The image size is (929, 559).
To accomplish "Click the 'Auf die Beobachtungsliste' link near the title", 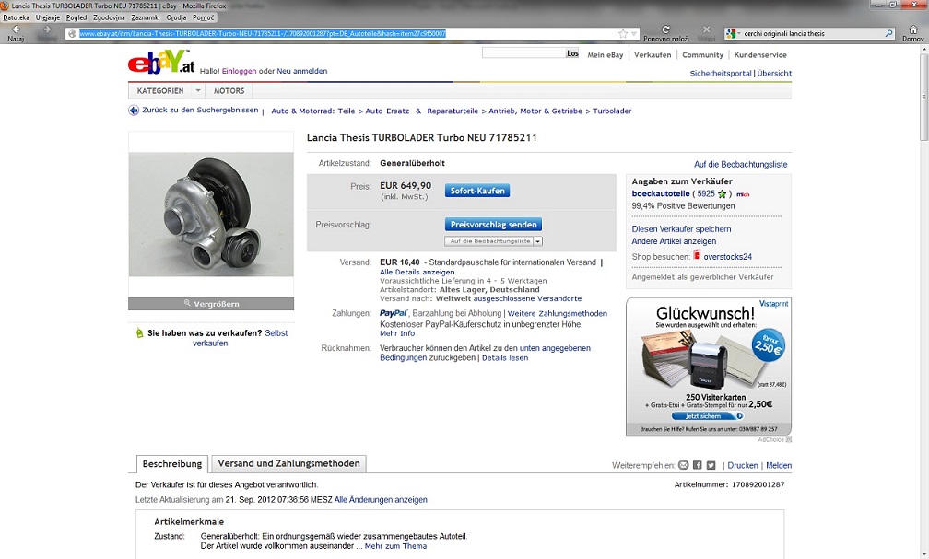I will (741, 165).
